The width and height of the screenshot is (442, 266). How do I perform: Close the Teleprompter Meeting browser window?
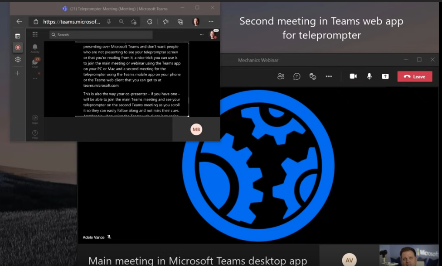click(x=213, y=8)
